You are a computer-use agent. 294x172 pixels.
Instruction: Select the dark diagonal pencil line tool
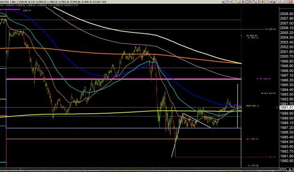click(x=254, y=2)
